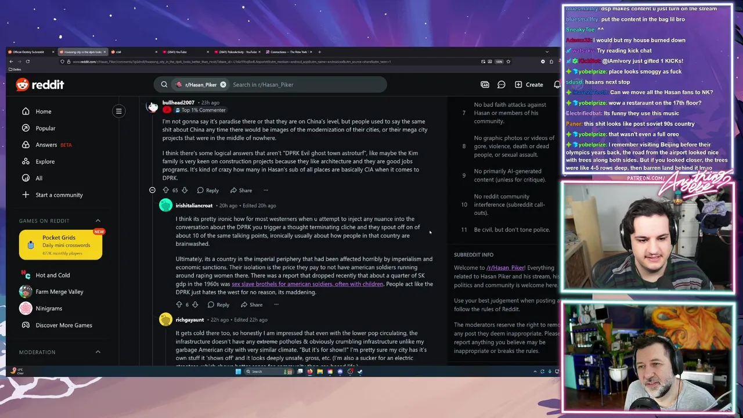Open more options on bullhead2007 comment

(266, 190)
